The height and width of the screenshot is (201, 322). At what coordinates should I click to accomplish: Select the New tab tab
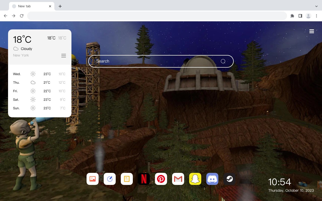click(x=32, y=6)
